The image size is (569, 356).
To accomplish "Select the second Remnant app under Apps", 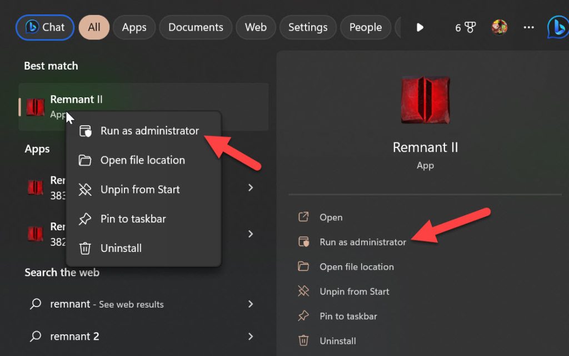I will 35,234.
